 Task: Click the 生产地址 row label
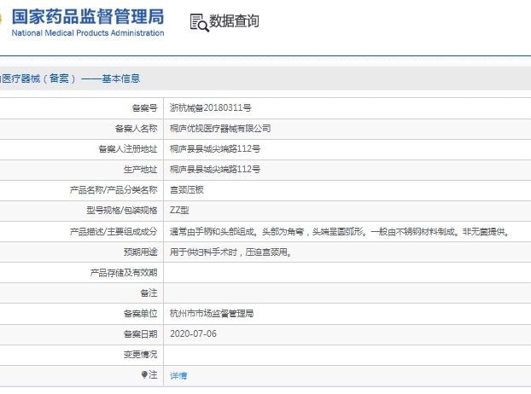coord(141,170)
